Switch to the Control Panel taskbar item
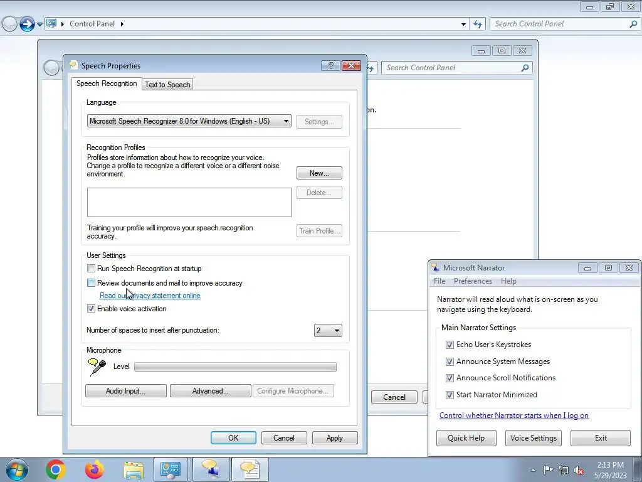 click(171, 469)
